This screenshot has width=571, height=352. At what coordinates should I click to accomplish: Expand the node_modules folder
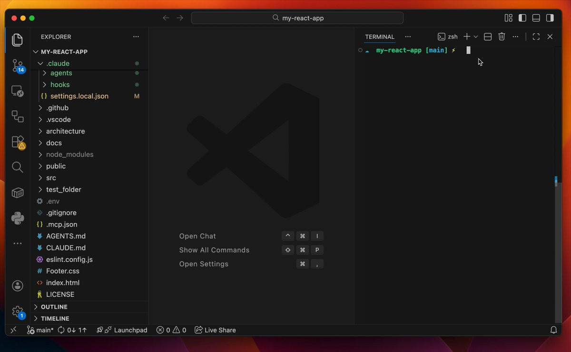pos(89,154)
